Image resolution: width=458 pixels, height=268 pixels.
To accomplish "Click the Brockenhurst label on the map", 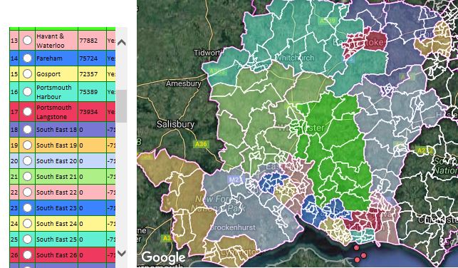I will (233, 227).
